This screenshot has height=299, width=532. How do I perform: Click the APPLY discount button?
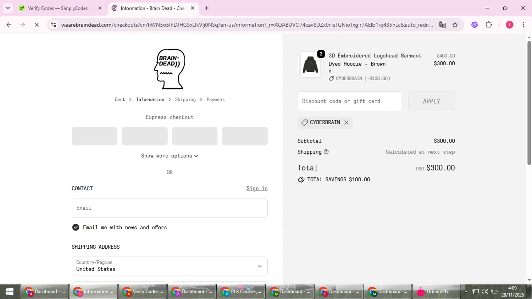coord(431,101)
